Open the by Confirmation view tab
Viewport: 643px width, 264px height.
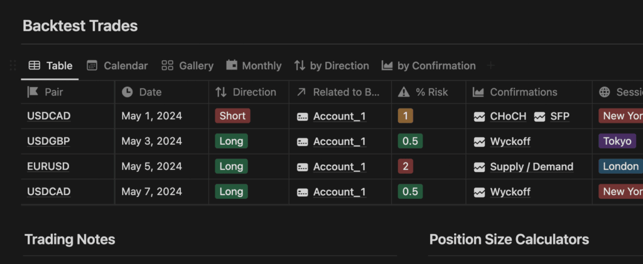coord(428,65)
